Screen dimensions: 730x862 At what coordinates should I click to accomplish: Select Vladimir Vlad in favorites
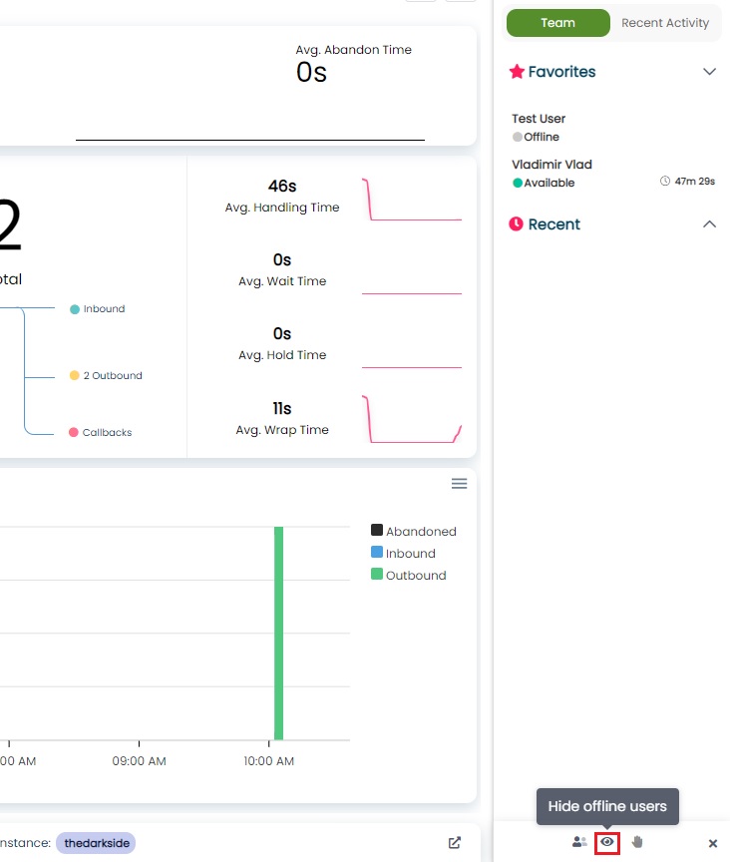click(x=551, y=165)
